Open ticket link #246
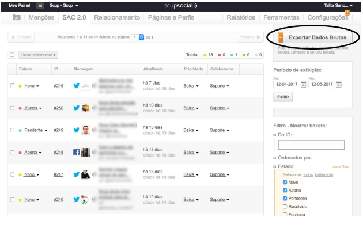 click(x=59, y=199)
